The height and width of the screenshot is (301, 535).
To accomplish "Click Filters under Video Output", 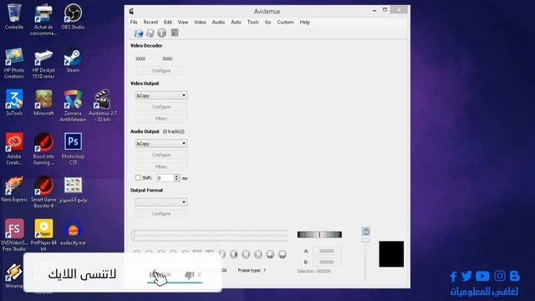I will (x=161, y=119).
